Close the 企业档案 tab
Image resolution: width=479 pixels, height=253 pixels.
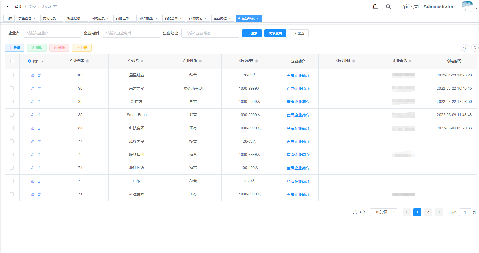pyautogui.click(x=258, y=19)
